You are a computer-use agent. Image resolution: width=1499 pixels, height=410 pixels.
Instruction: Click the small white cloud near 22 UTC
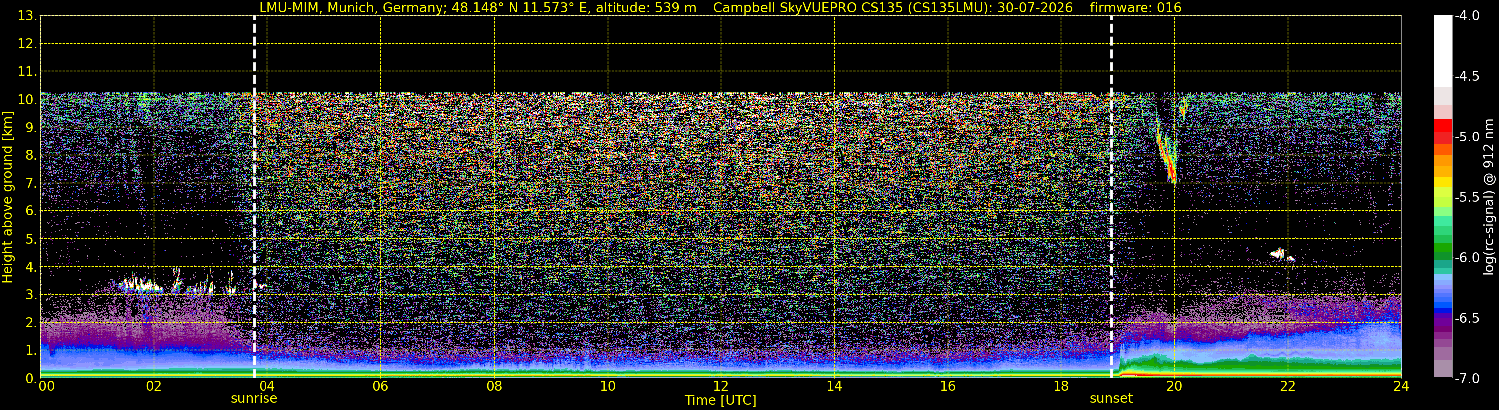tap(1277, 254)
